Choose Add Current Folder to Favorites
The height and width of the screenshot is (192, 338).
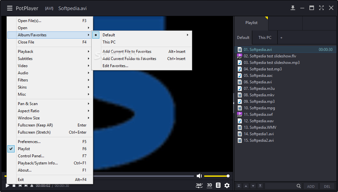coord(142,59)
